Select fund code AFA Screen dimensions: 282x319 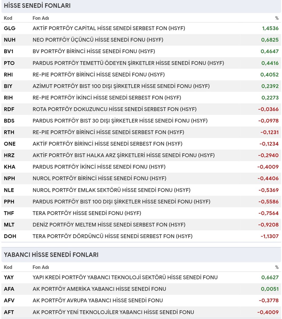(9, 289)
